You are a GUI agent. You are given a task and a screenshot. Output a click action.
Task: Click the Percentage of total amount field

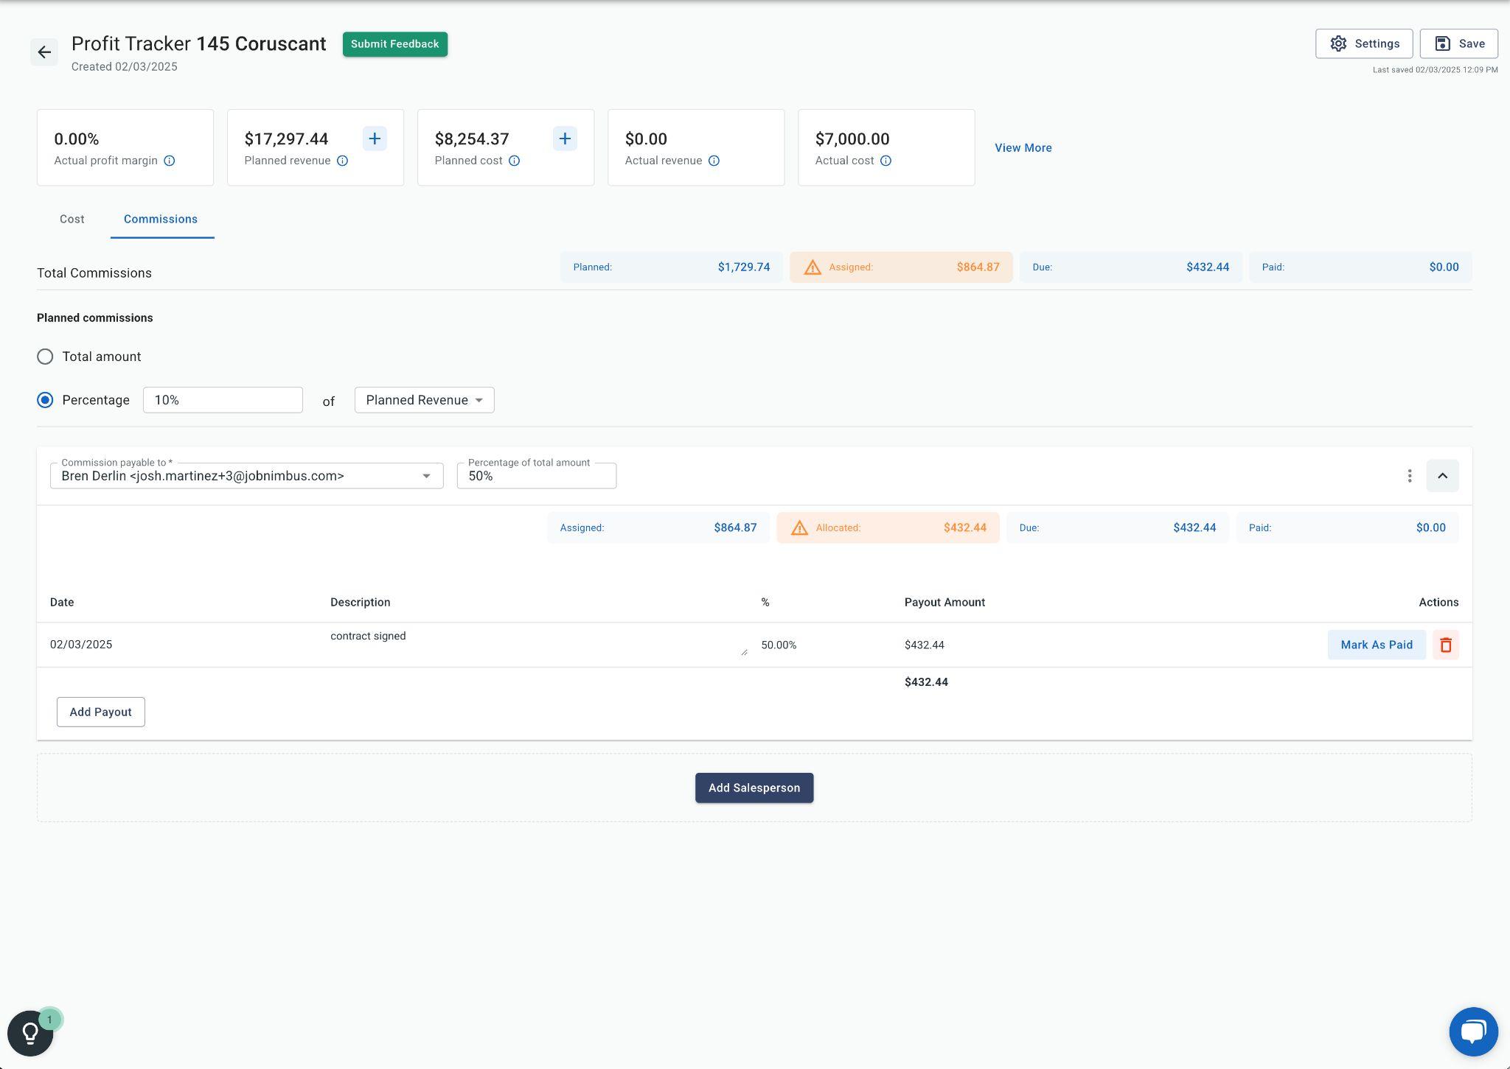pos(536,476)
